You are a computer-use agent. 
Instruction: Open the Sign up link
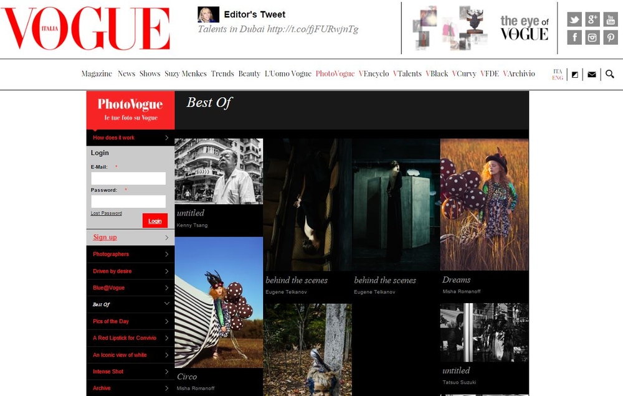[105, 237]
